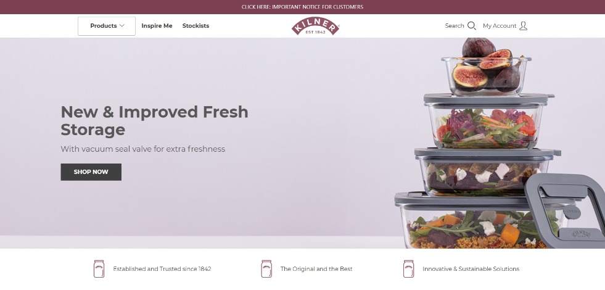Click the SHOP NOW button

(91, 172)
